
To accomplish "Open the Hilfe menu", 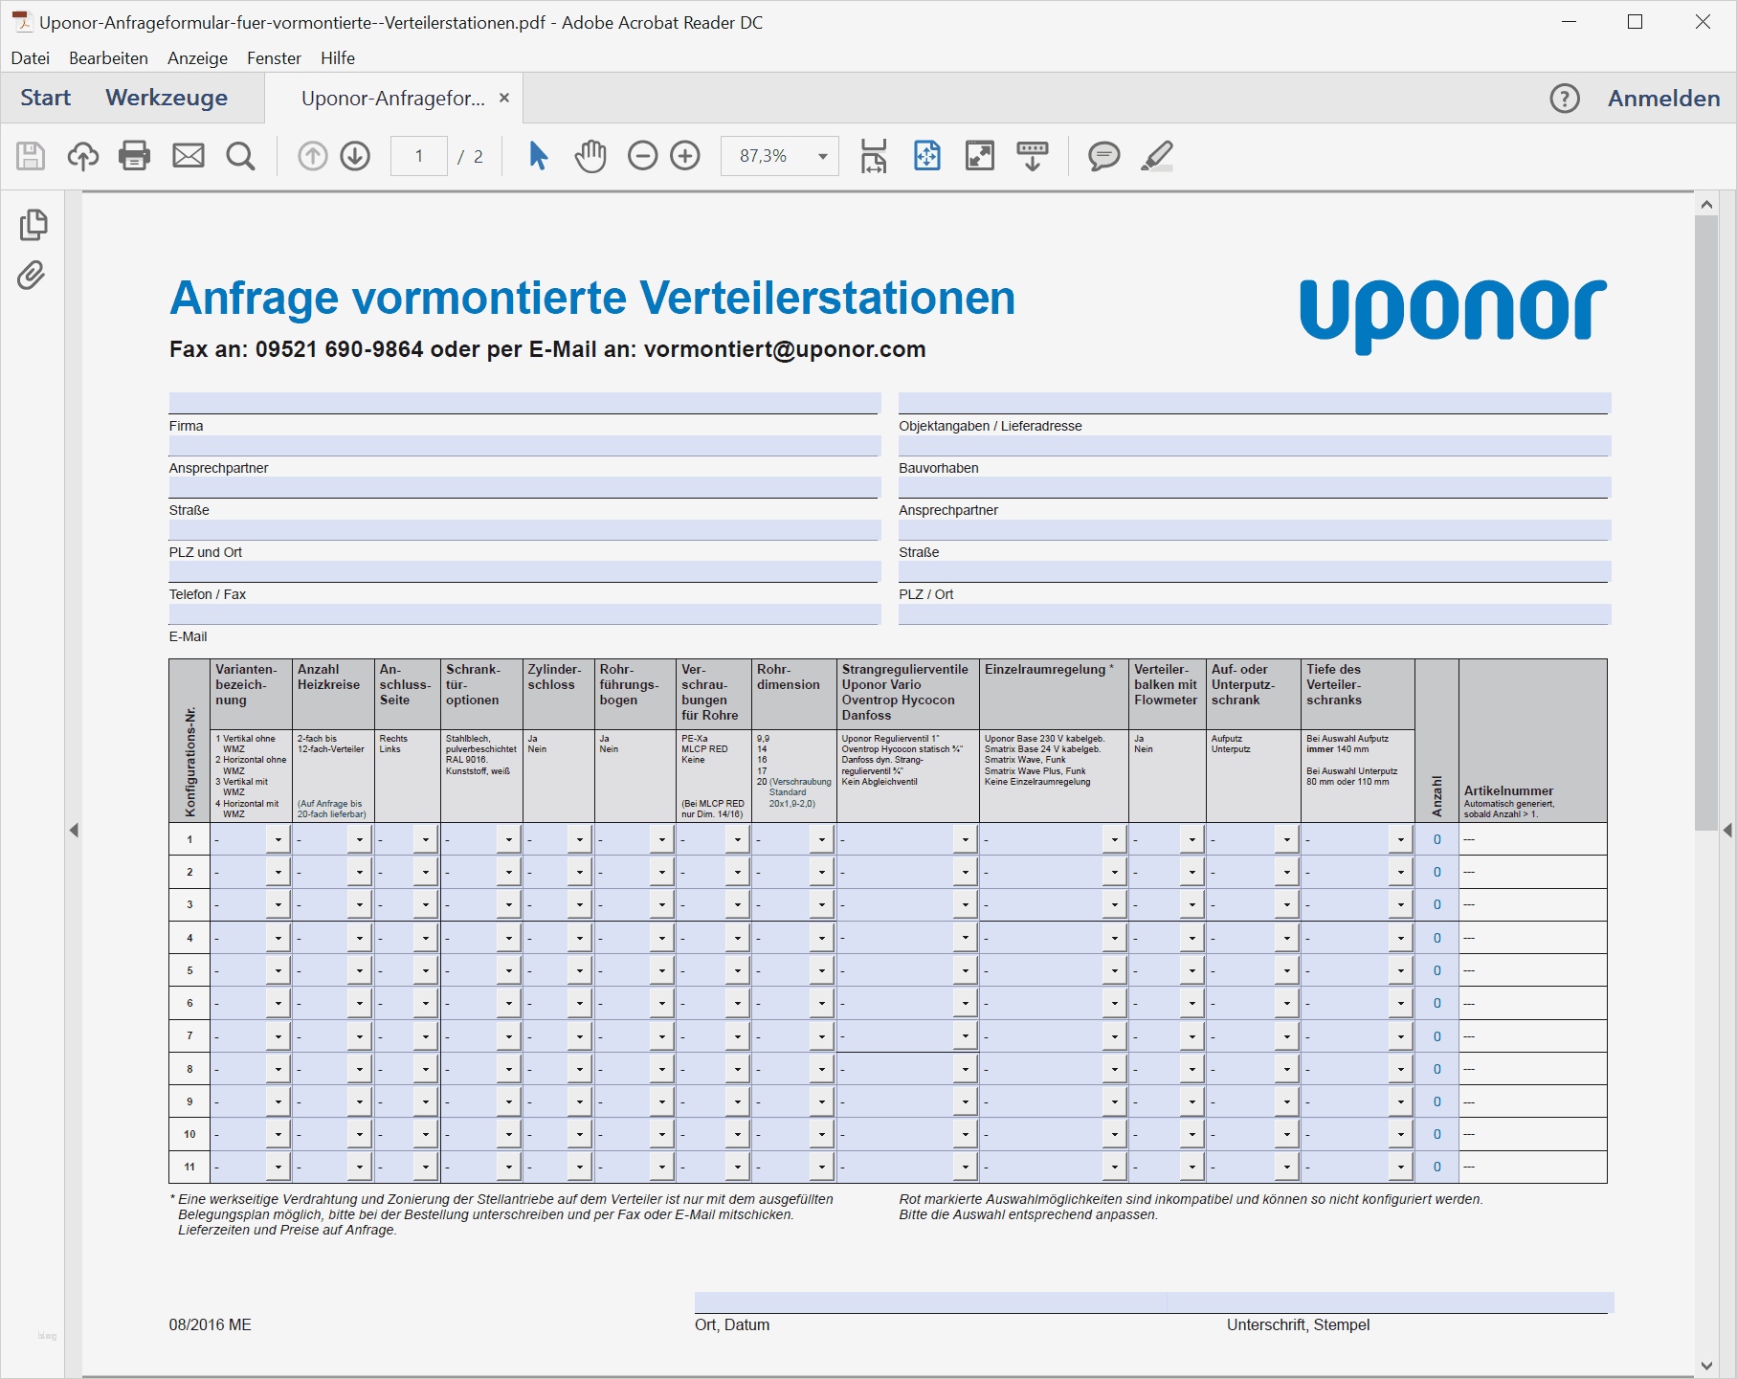I will (338, 58).
